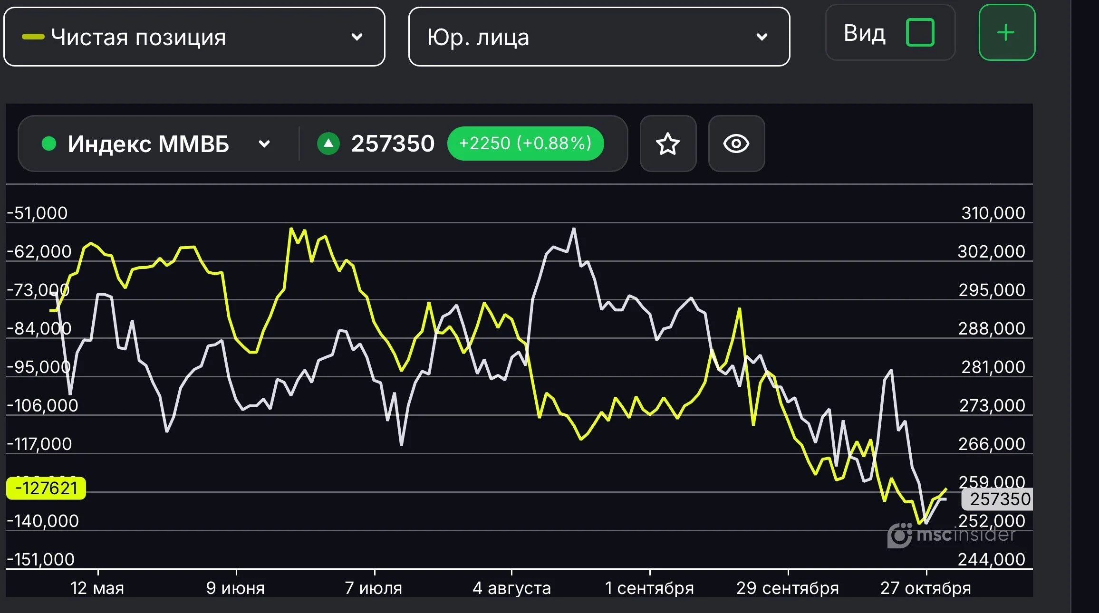The image size is (1099, 613).
Task: Click the +2250 (+0.88%) change badge
Action: 525,144
